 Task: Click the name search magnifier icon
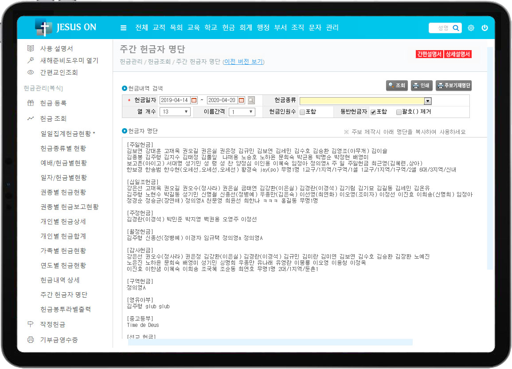click(456, 28)
